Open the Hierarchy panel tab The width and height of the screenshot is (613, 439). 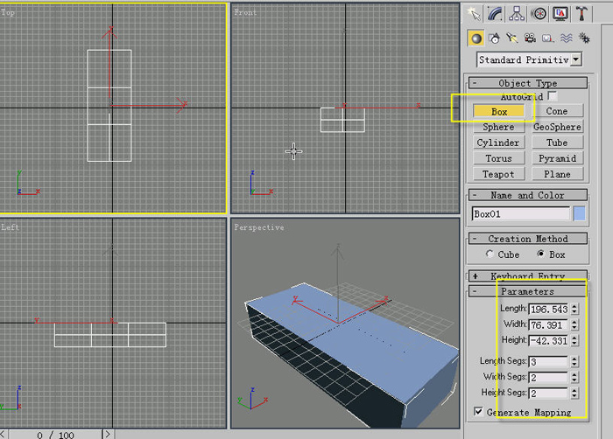point(517,14)
